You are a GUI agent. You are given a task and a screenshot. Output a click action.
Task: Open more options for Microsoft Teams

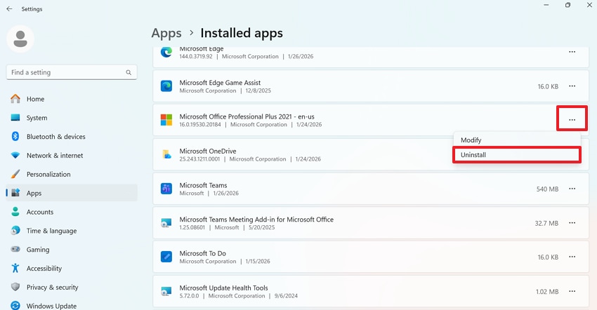(572, 189)
